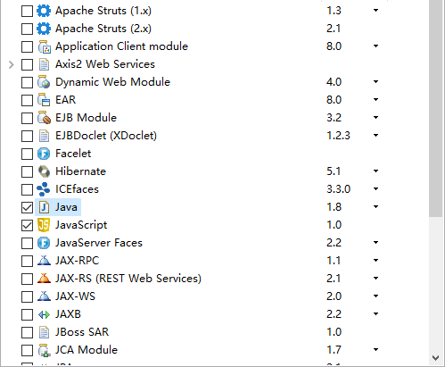Screen dimensions: 445x367
Task: Check the Facelet checkbox
Action: tap(27, 154)
